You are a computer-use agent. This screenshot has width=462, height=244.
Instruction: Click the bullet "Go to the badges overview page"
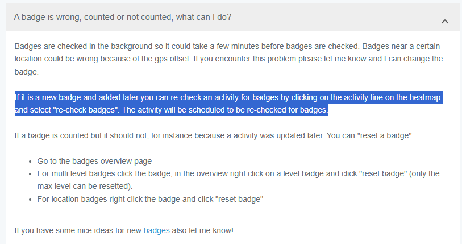click(x=95, y=161)
